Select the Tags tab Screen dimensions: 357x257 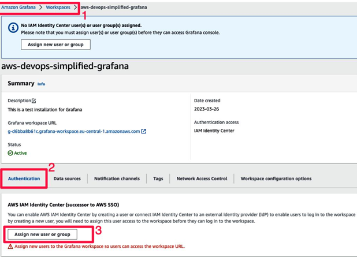[x=158, y=178]
